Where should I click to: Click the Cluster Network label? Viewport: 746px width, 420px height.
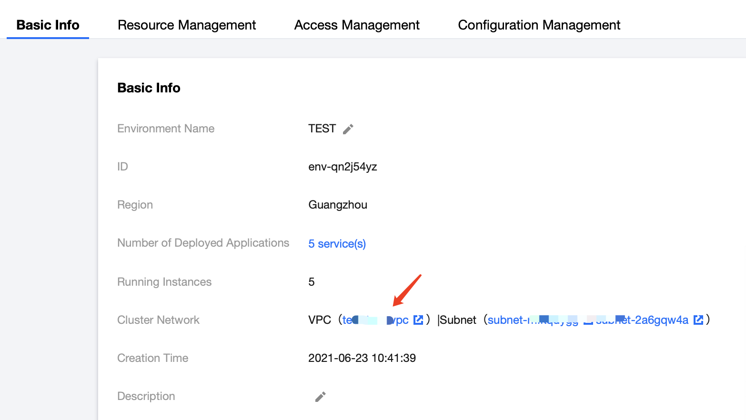pyautogui.click(x=158, y=320)
